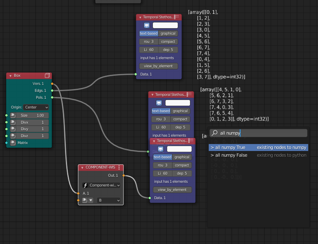Click the Divx value field
This screenshot has width=318, height=244.
point(32,122)
